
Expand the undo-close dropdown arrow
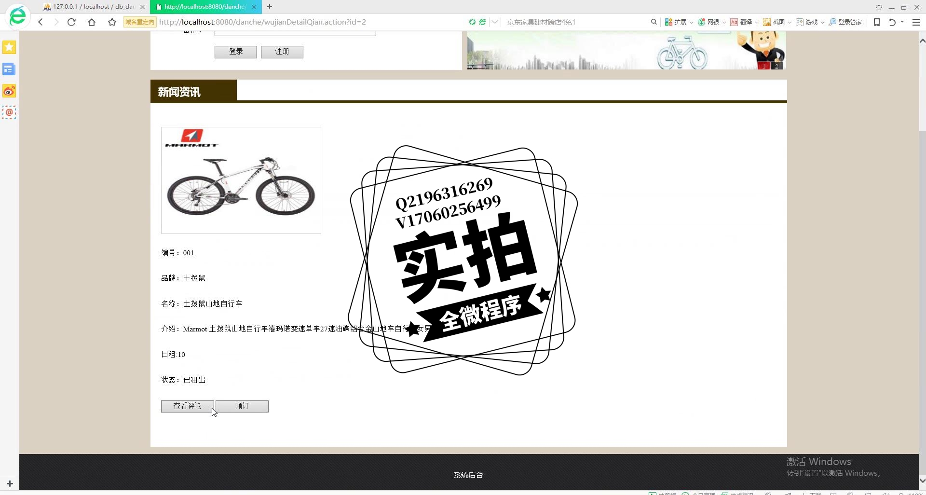(x=902, y=22)
